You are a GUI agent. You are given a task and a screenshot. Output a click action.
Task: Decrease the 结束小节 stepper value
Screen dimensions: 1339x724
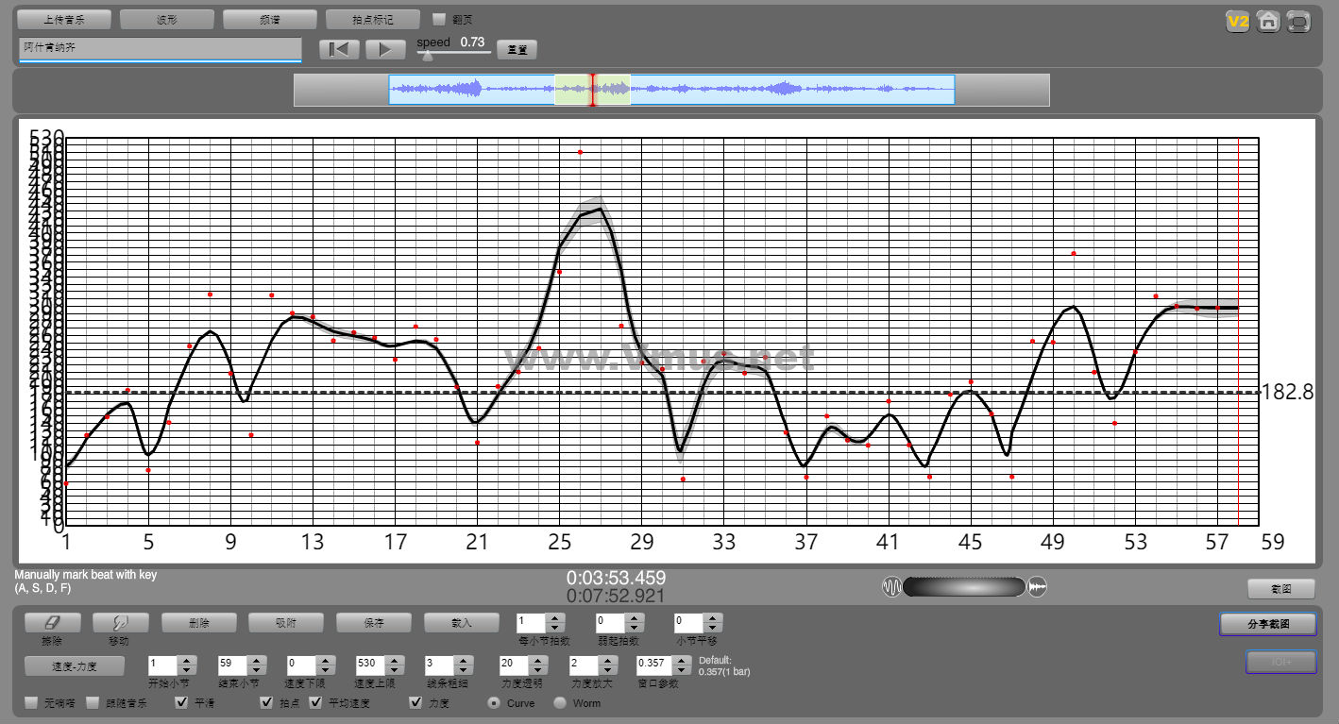[x=256, y=670]
